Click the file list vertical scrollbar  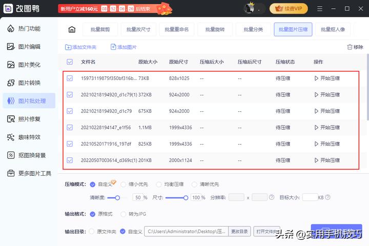click(367, 87)
